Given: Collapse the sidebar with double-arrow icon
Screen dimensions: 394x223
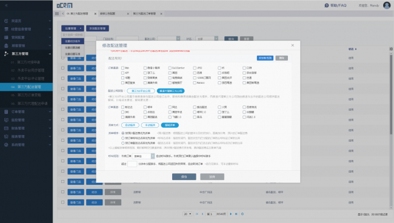Looking at the screenshot, I should coord(6,5).
